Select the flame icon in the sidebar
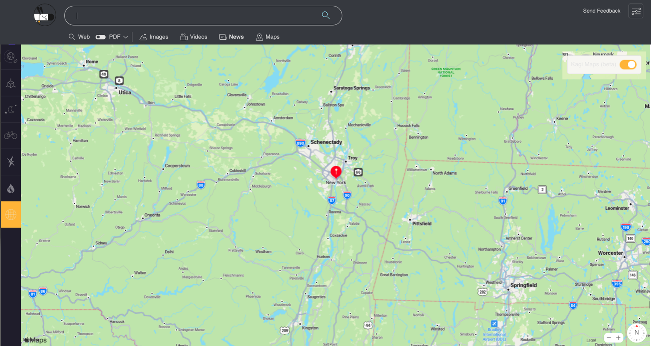Screen dimensions: 651x346 pos(11,188)
